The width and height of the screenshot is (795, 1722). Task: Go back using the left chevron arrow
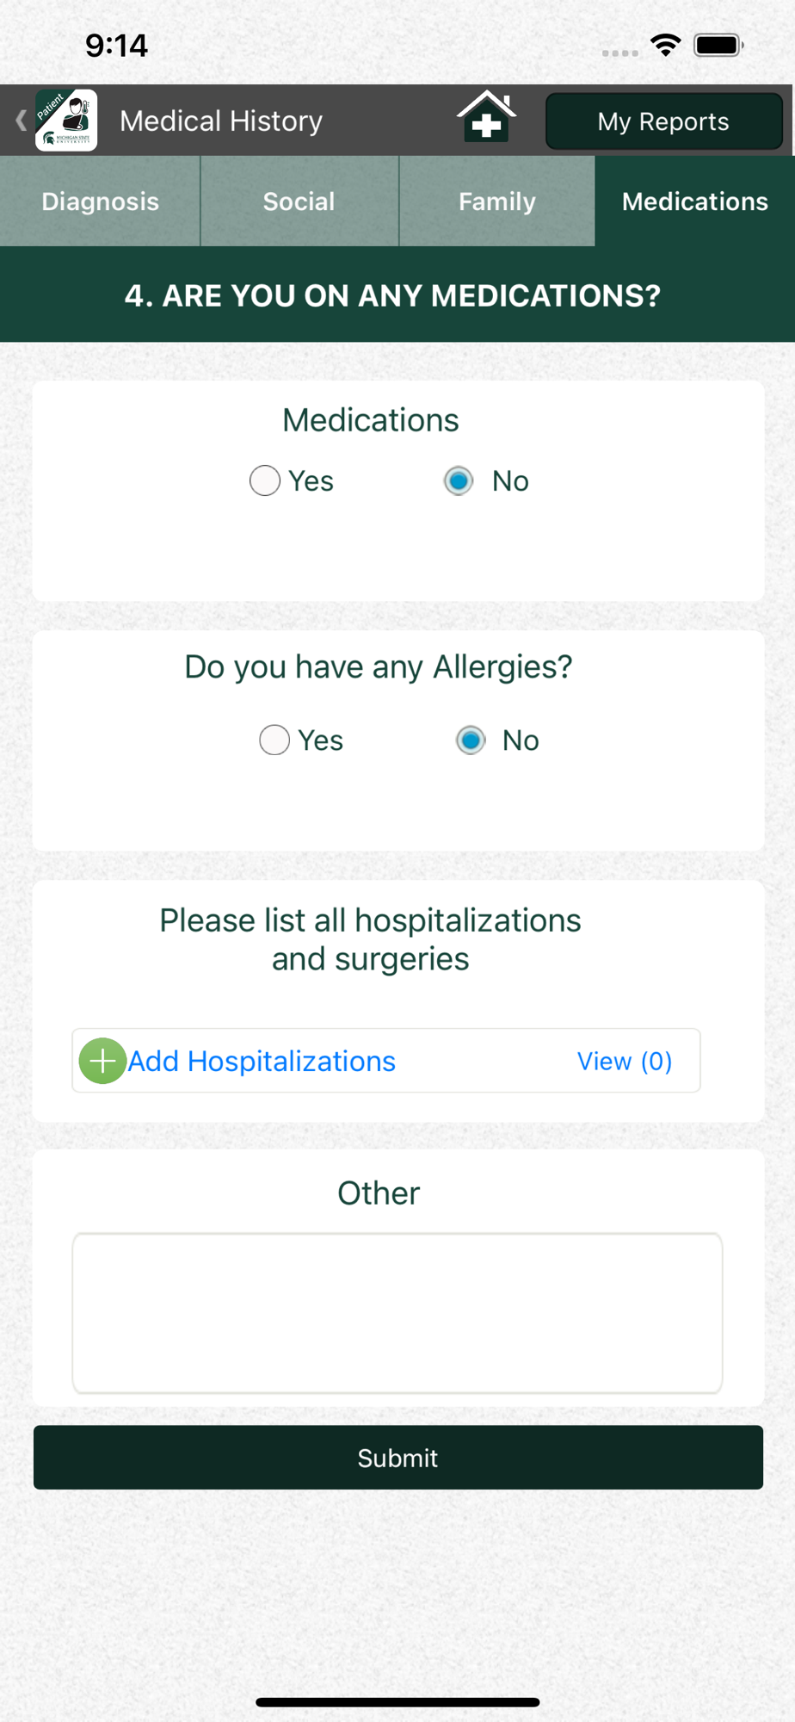pos(21,120)
